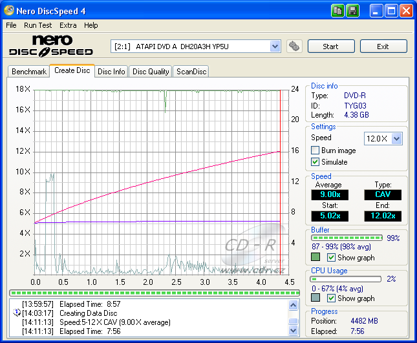Viewport: 417px width, 343px height.
Task: Click the Elapsed value 7:56 in Progress
Action: pyautogui.click(x=358, y=331)
